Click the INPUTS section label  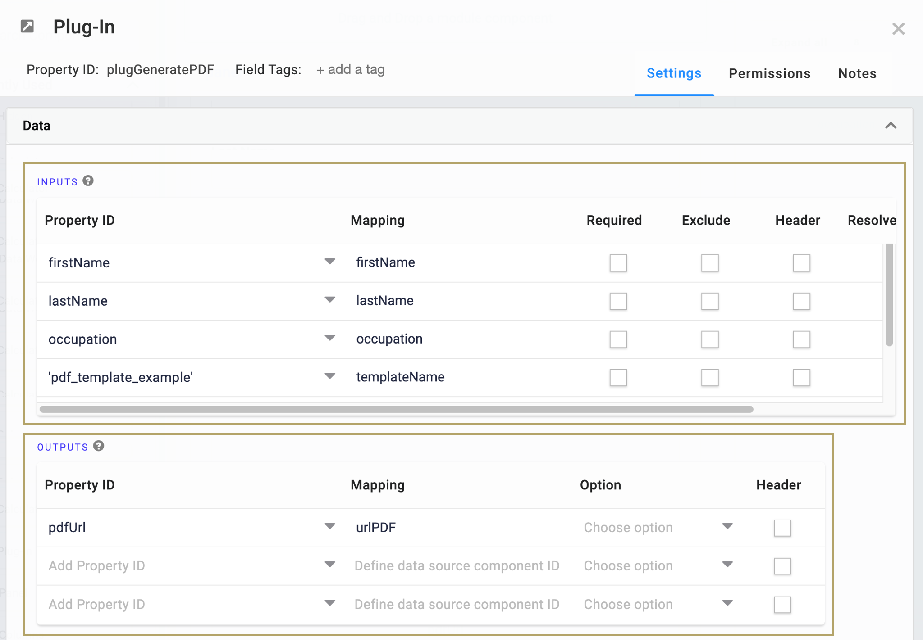(x=57, y=182)
